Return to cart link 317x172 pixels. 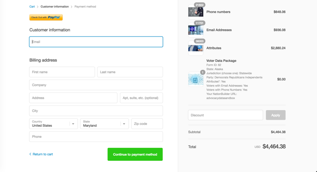[x=43, y=154]
